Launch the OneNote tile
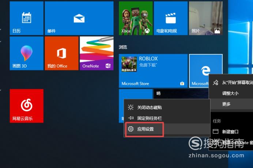The image size is (253, 168). 97,54
